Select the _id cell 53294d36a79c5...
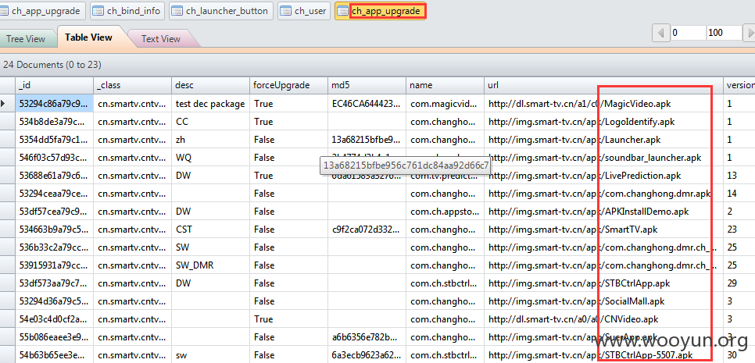 click(x=55, y=301)
